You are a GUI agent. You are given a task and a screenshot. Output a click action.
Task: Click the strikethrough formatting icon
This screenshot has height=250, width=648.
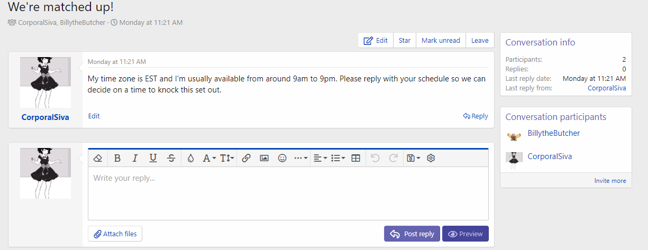click(171, 158)
